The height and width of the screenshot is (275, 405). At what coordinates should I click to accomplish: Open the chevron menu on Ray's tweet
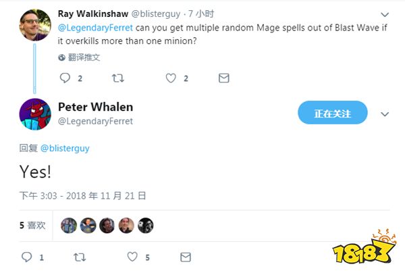pyautogui.click(x=385, y=14)
